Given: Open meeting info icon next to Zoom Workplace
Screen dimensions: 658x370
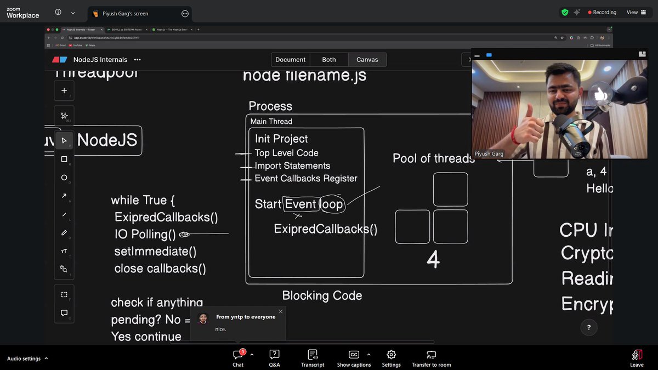Looking at the screenshot, I should tap(58, 12).
